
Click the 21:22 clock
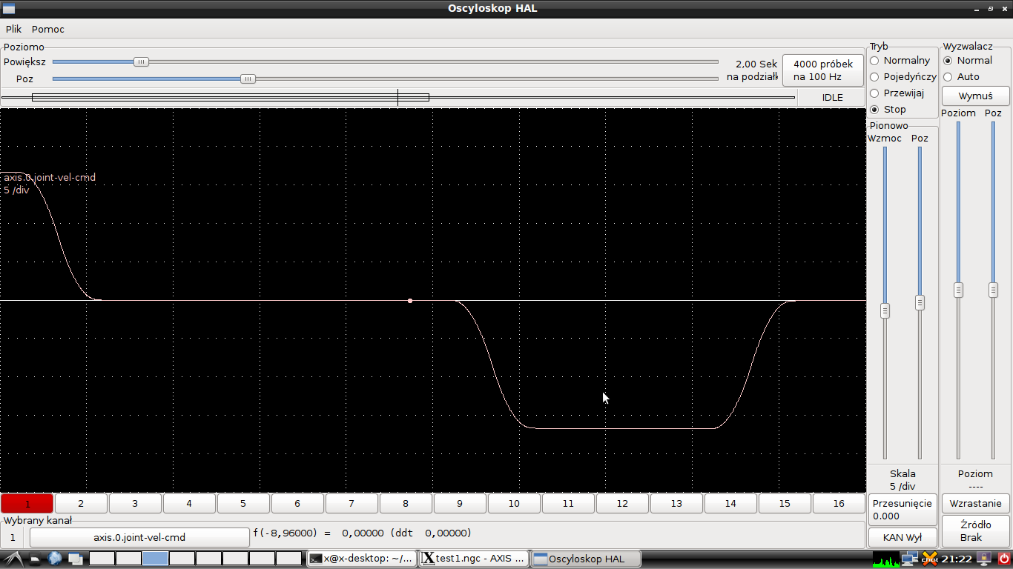[956, 559]
